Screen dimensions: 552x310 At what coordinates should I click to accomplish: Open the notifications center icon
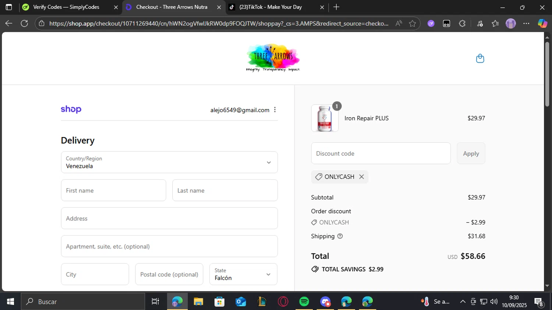(539, 302)
